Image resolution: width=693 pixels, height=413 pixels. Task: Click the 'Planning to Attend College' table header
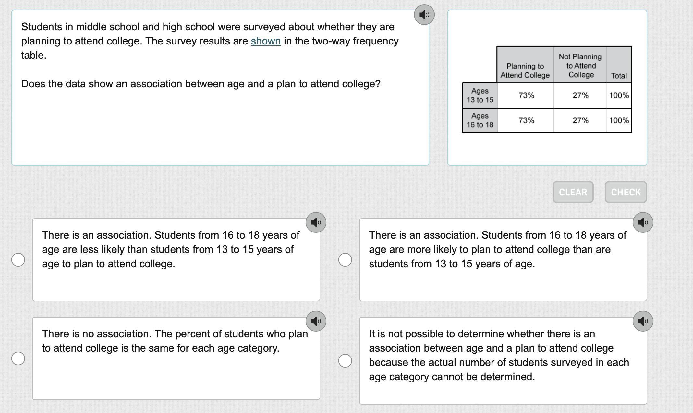point(525,70)
